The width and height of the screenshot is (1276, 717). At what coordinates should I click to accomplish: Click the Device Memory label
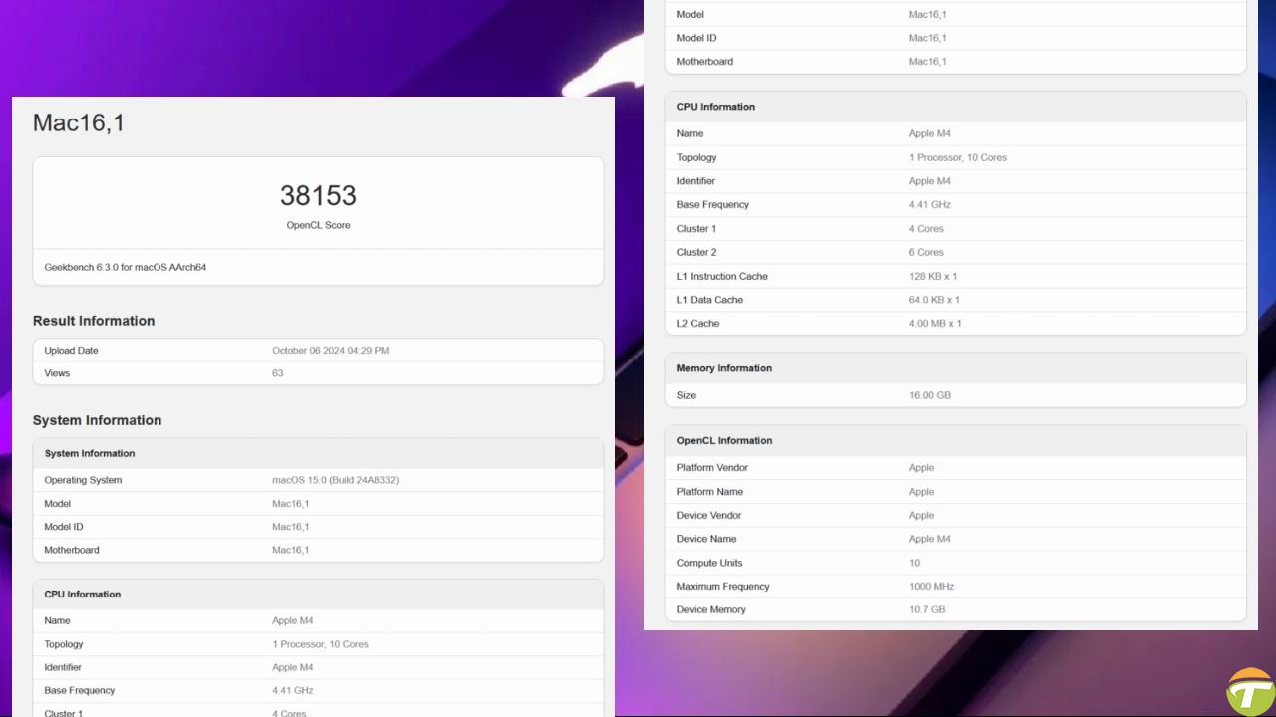(x=711, y=609)
